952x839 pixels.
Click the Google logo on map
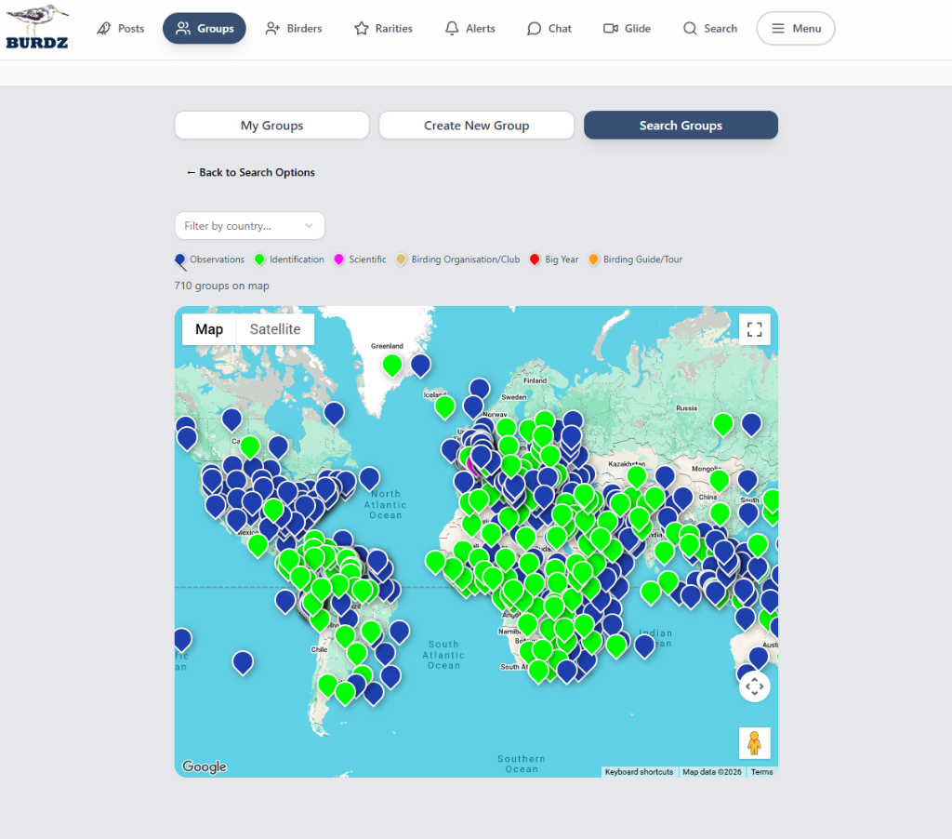(204, 766)
